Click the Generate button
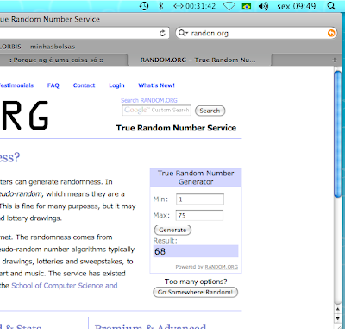Image resolution: width=345 pixels, height=329 pixels. (x=172, y=230)
